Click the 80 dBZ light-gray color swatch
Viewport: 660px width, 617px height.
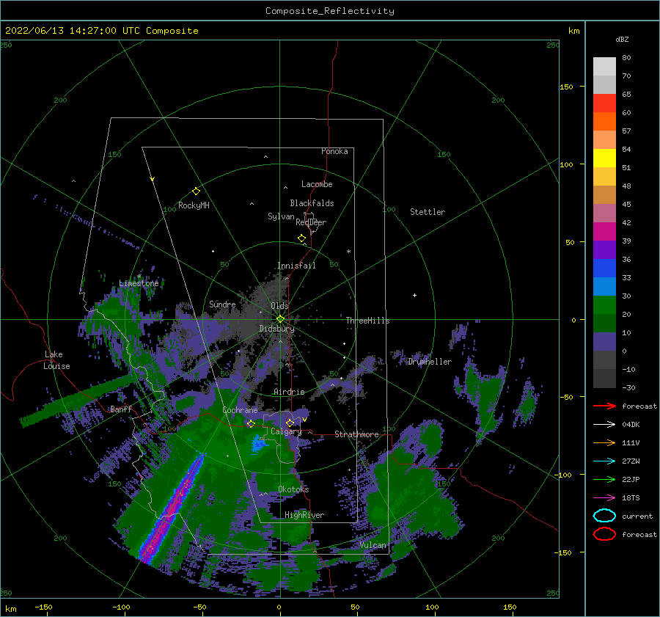(604, 66)
